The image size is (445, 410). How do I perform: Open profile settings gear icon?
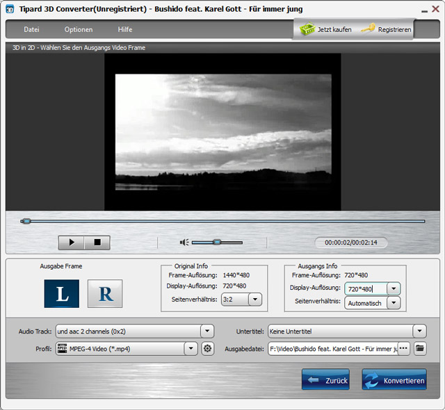pos(207,348)
